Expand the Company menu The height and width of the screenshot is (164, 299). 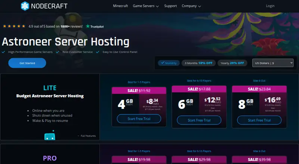(x=191, y=6)
